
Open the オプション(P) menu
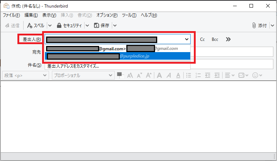coord(107,15)
